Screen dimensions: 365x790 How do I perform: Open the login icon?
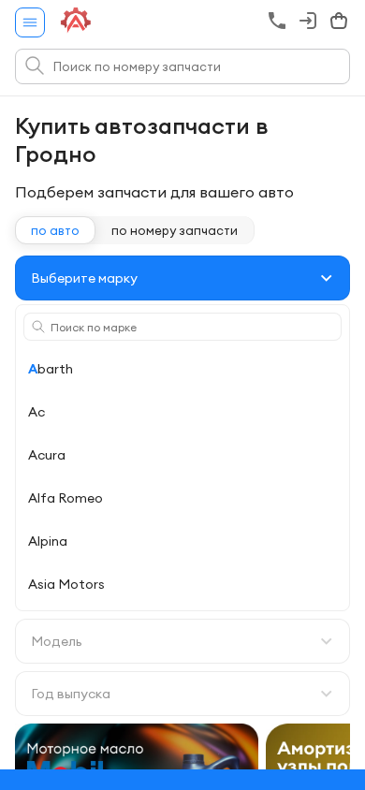tap(308, 21)
